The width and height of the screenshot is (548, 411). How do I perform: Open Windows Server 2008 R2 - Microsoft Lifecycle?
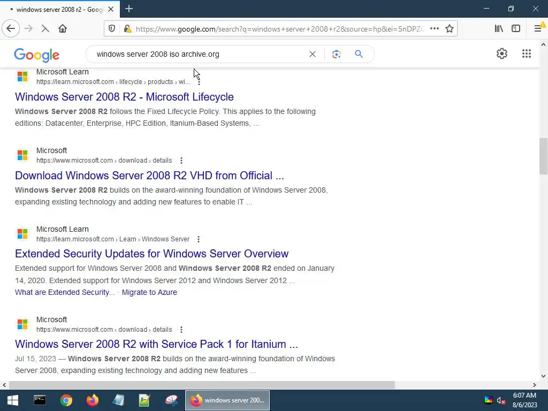pyautogui.click(x=124, y=97)
